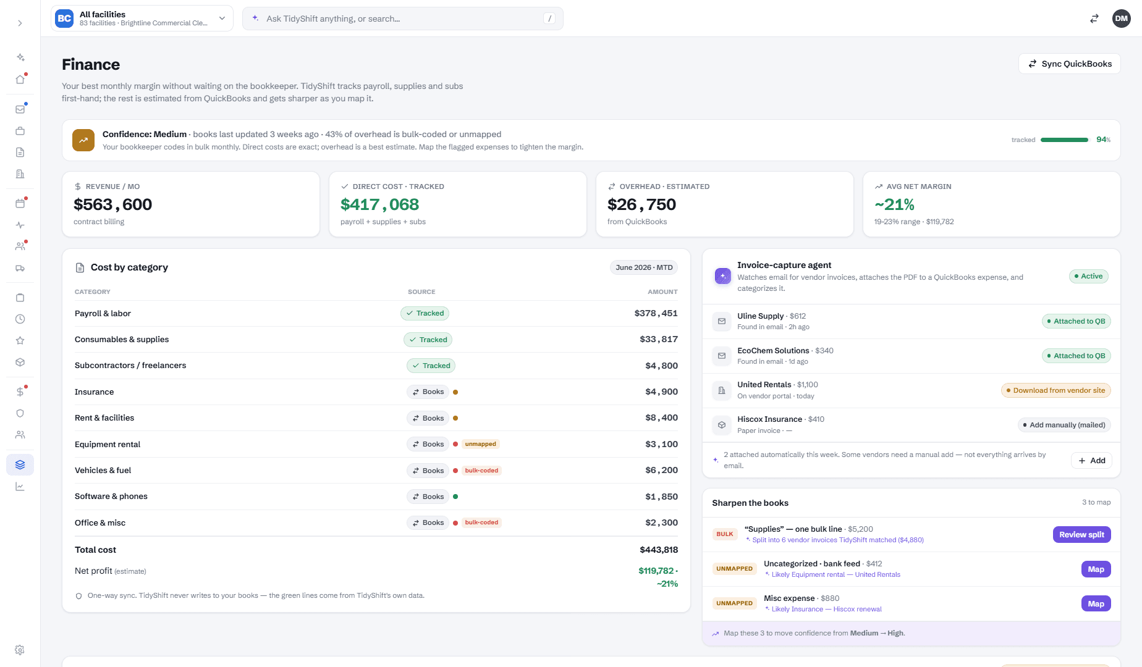Open the activity pulse icon in sidebar
The width and height of the screenshot is (1142, 667).
[x=20, y=225]
